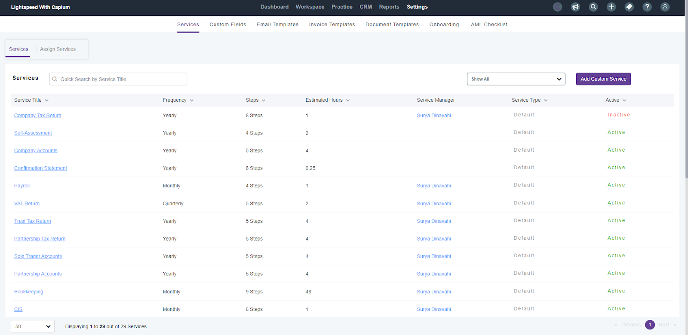Click Surya Dinavahi in VAT Return row

pyautogui.click(x=434, y=204)
